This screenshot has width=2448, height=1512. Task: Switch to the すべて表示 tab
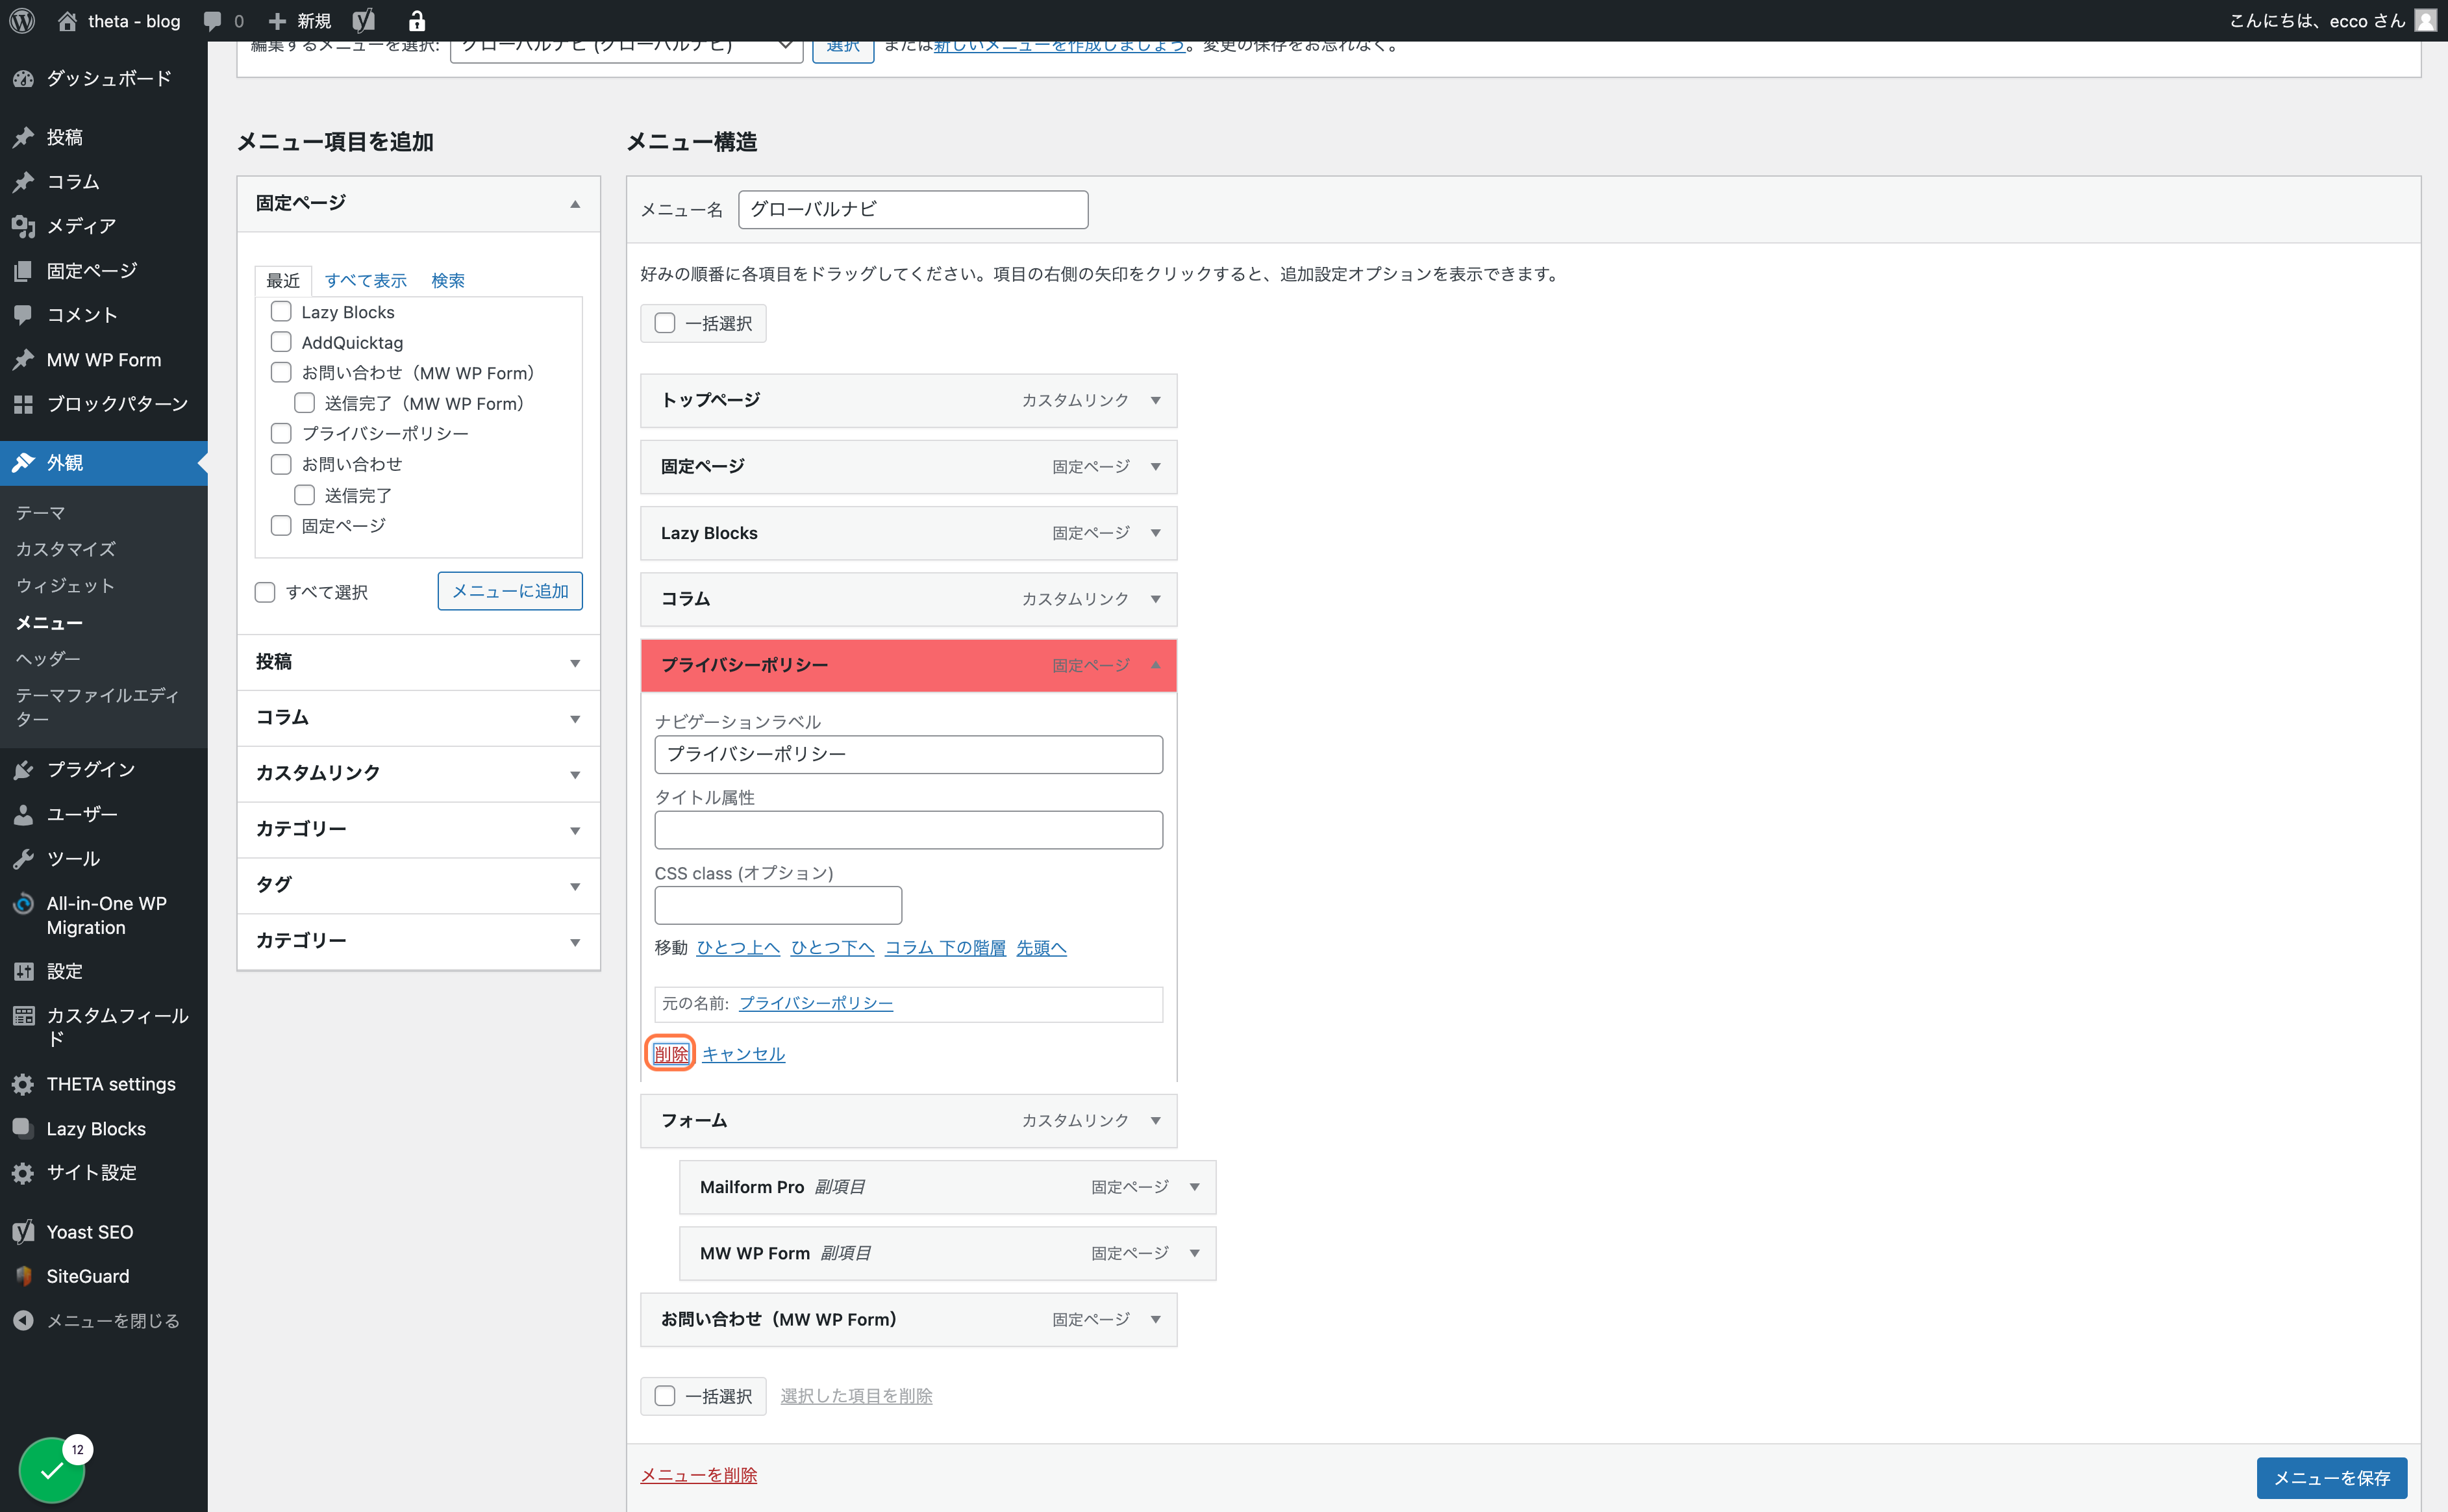point(365,281)
